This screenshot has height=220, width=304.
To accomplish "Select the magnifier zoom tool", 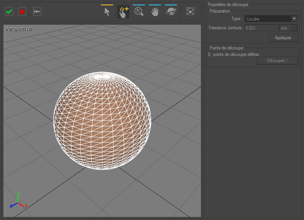I will pos(139,12).
